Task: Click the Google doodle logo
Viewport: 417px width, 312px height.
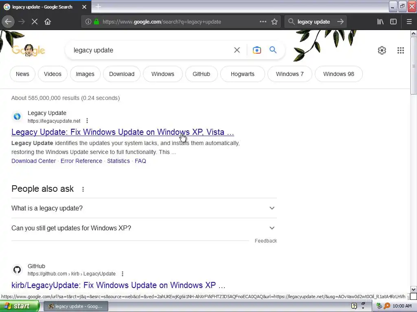Action: 29,50
